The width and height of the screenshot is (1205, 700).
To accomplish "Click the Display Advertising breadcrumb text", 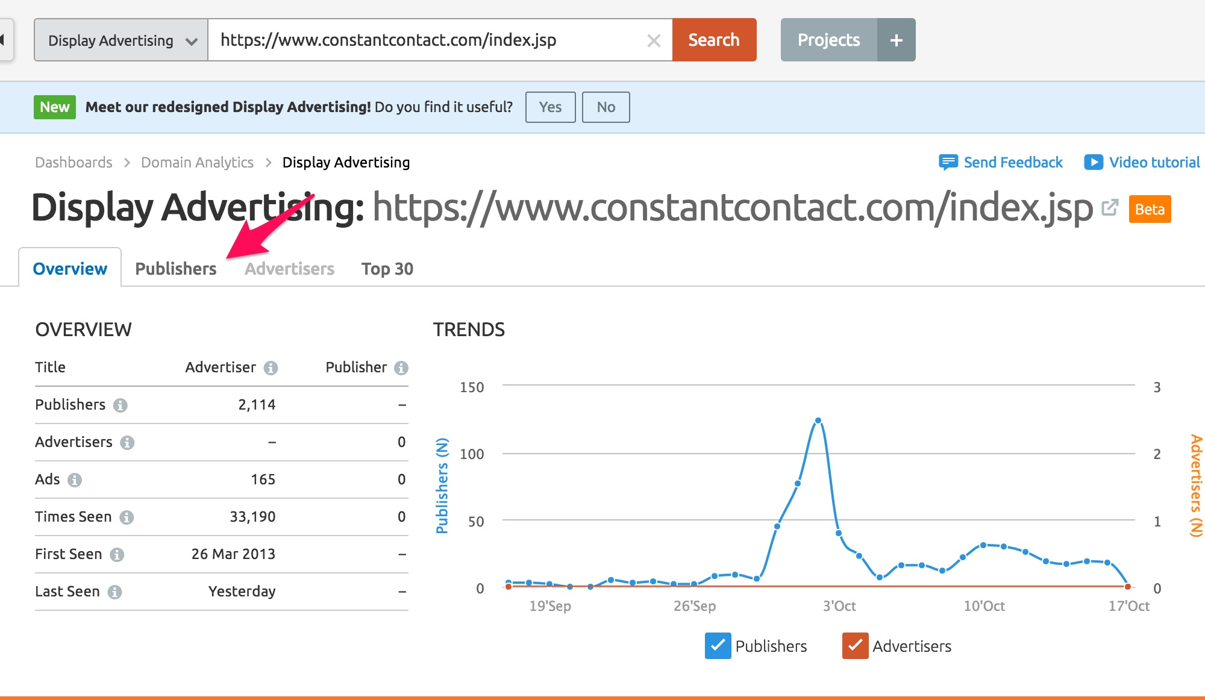I will click(x=346, y=162).
